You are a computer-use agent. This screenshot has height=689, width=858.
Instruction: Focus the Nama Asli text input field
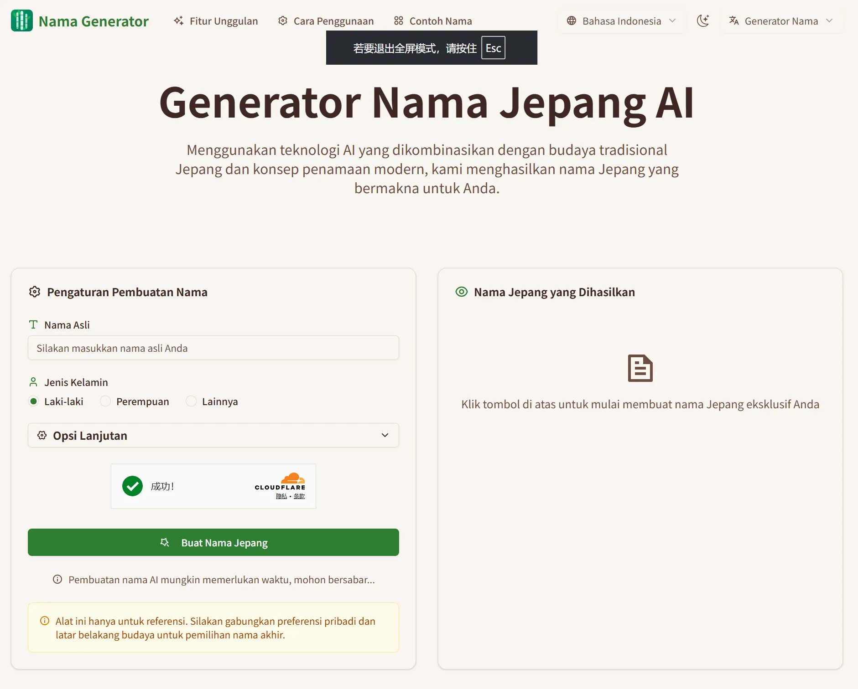pos(213,348)
